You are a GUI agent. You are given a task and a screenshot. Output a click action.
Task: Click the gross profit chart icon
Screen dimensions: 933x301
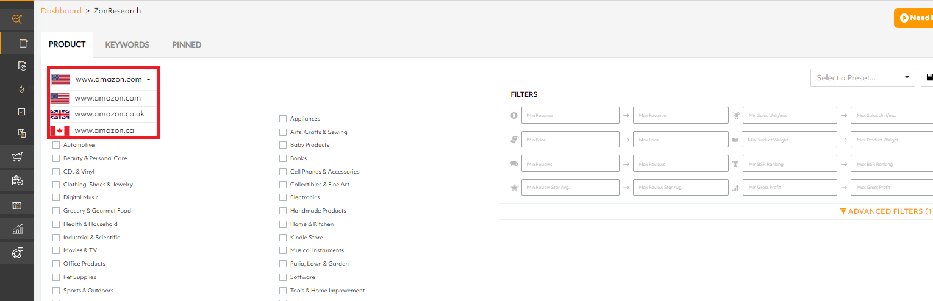click(736, 188)
